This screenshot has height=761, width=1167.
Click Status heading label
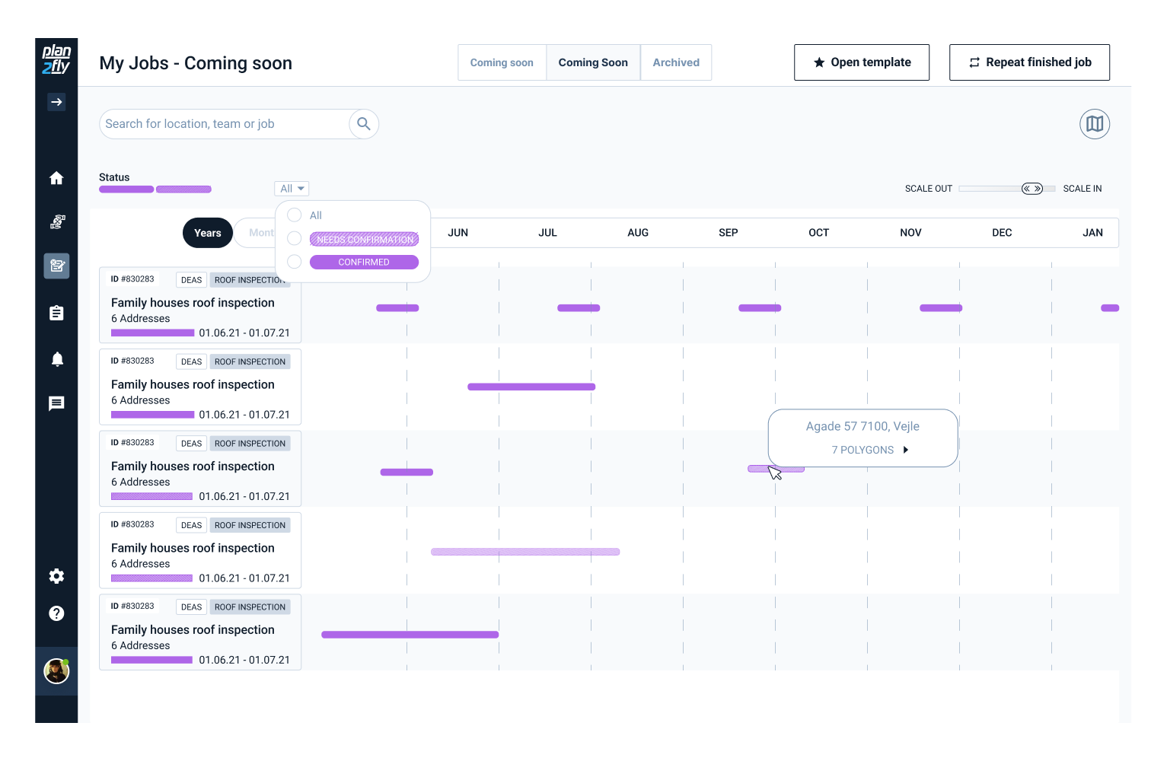click(114, 177)
